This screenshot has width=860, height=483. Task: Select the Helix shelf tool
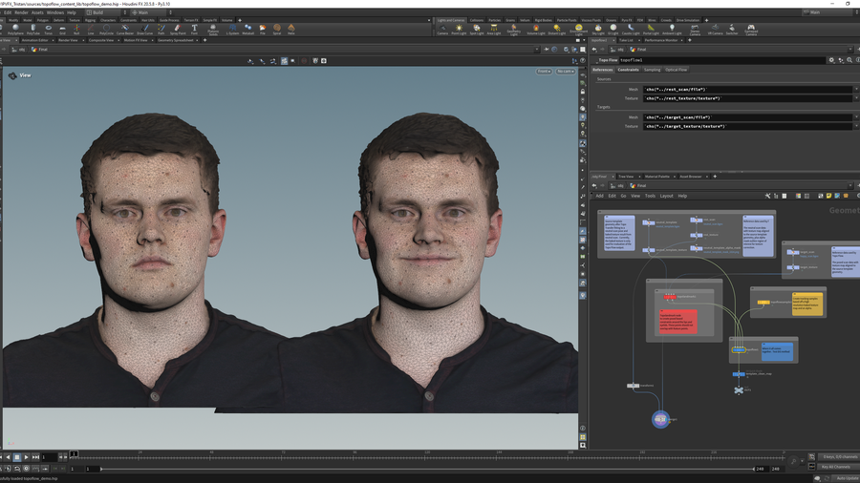pyautogui.click(x=291, y=29)
